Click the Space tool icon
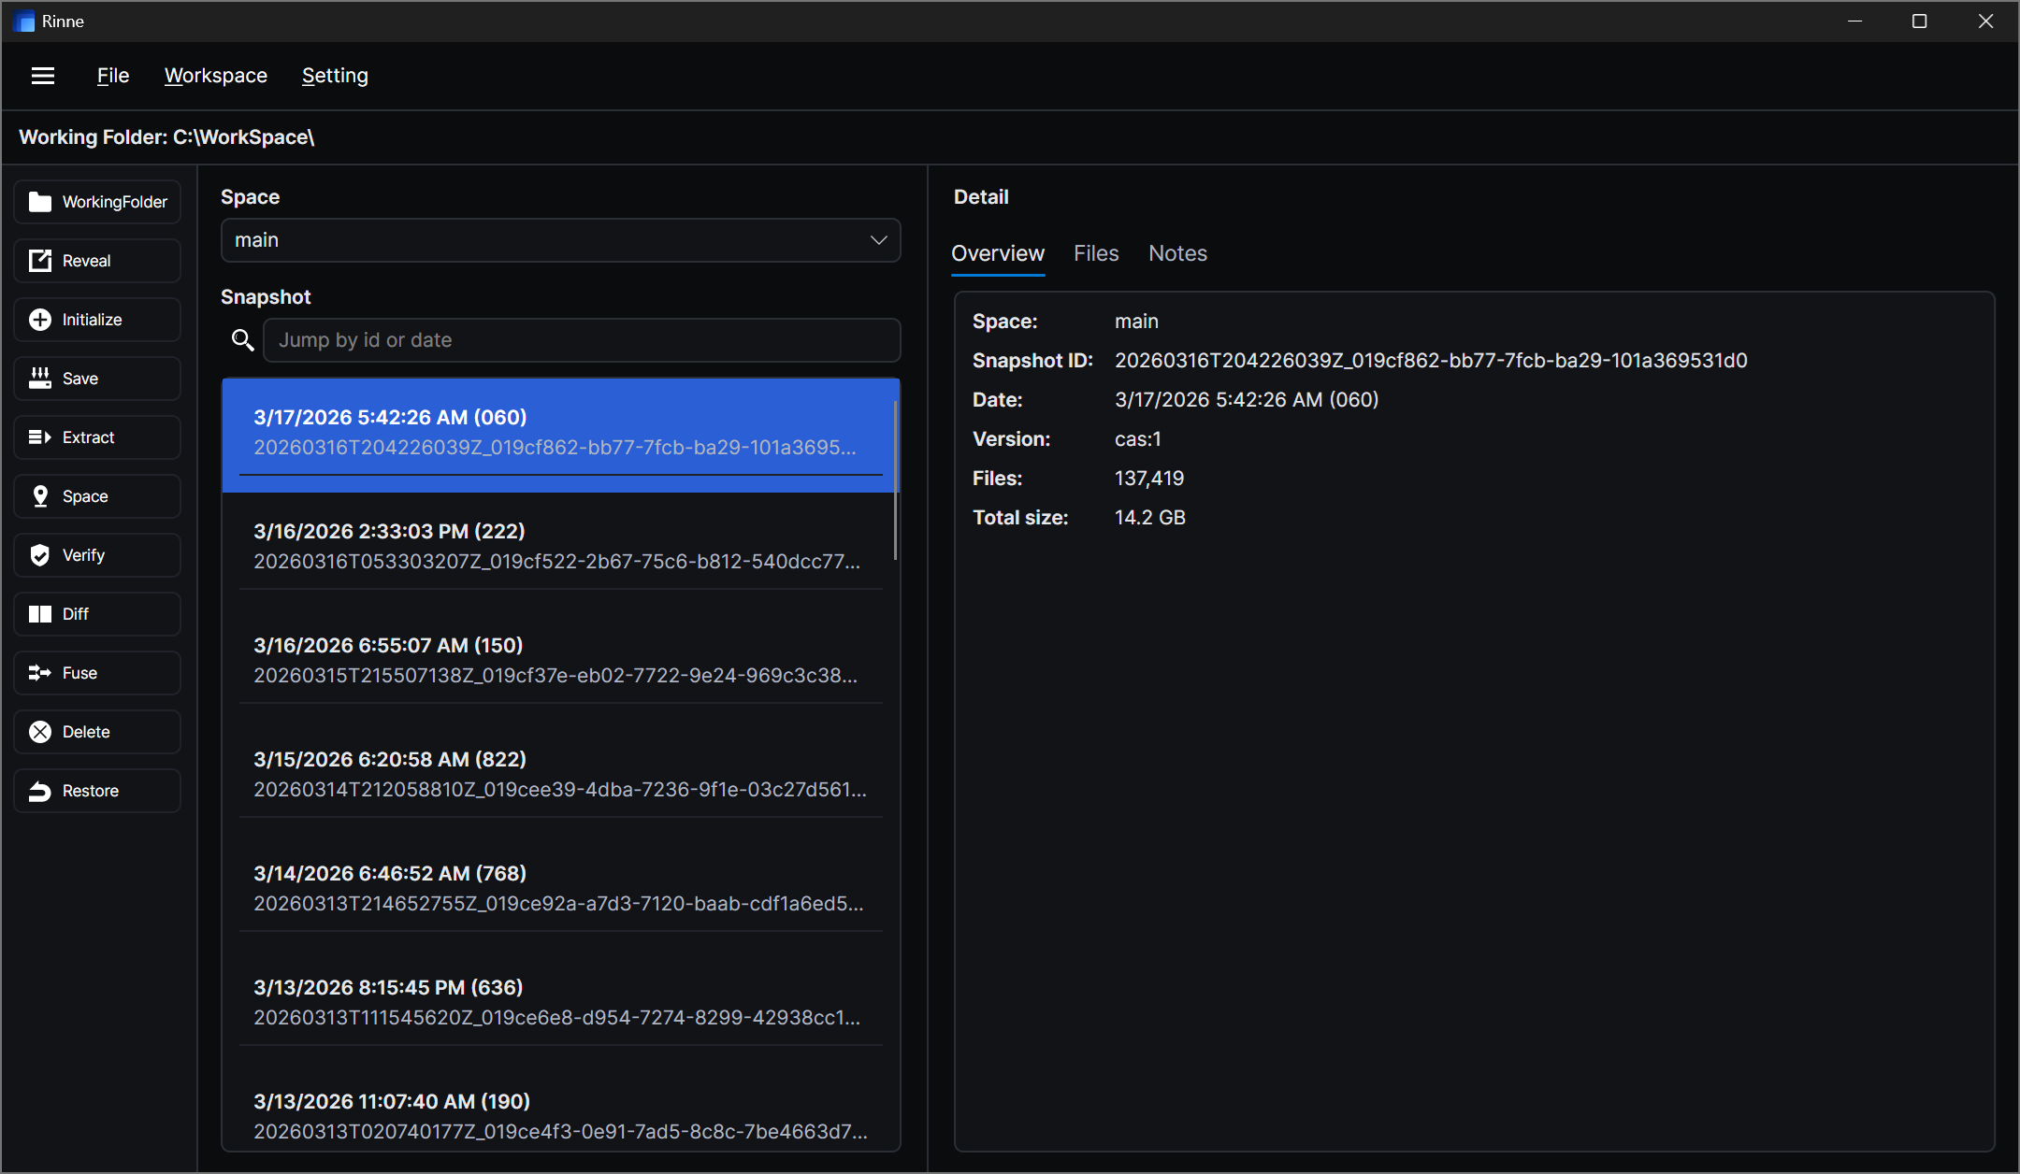This screenshot has height=1174, width=2020. 40,495
